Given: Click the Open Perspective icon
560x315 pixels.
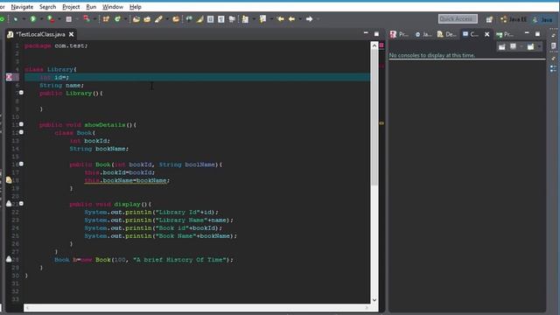Looking at the screenshot, I should [489, 19].
